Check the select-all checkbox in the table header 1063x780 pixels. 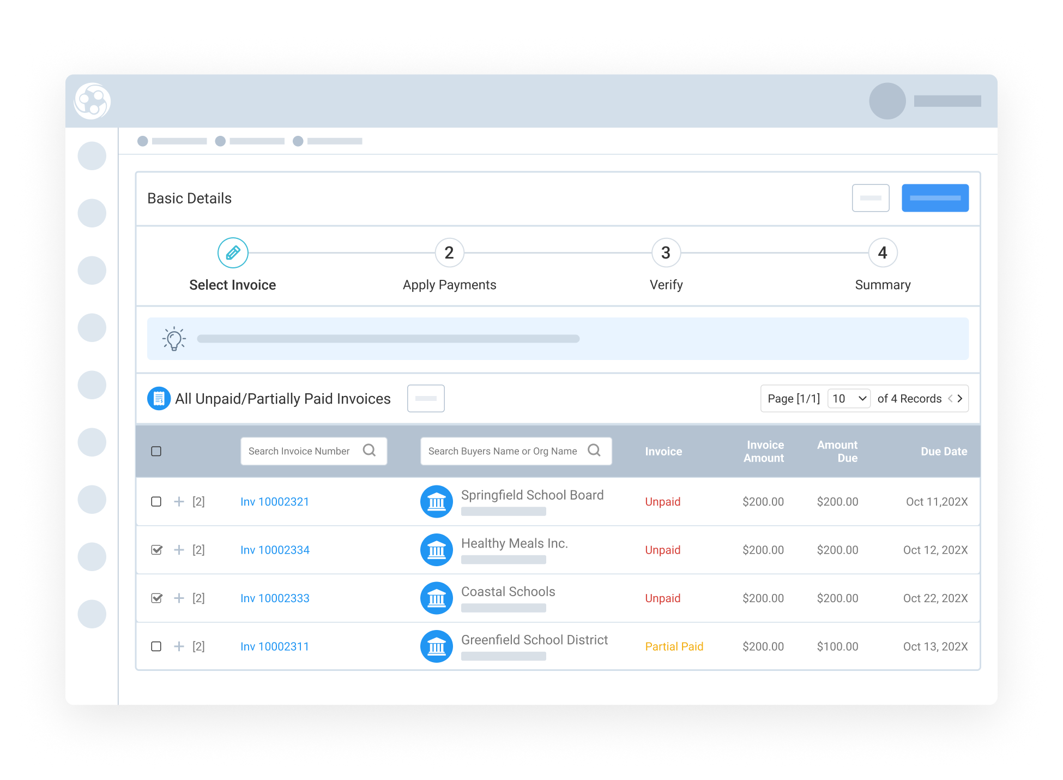(x=156, y=451)
